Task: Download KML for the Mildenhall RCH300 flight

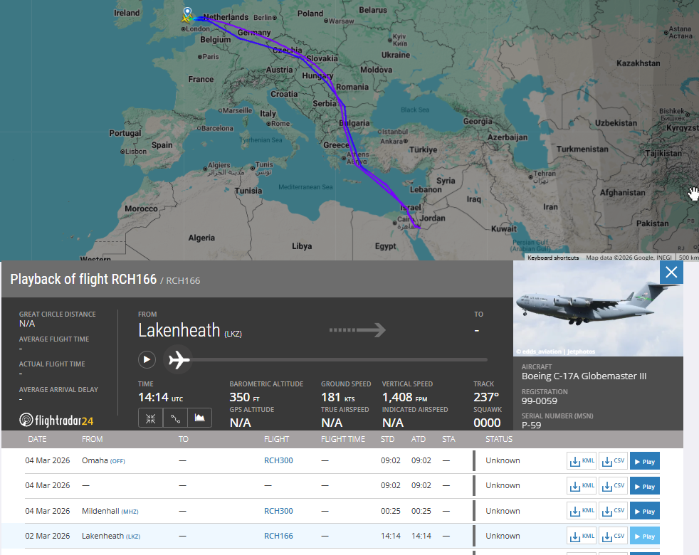Action: [582, 511]
